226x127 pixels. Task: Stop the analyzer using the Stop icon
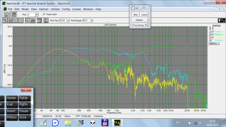14,15
